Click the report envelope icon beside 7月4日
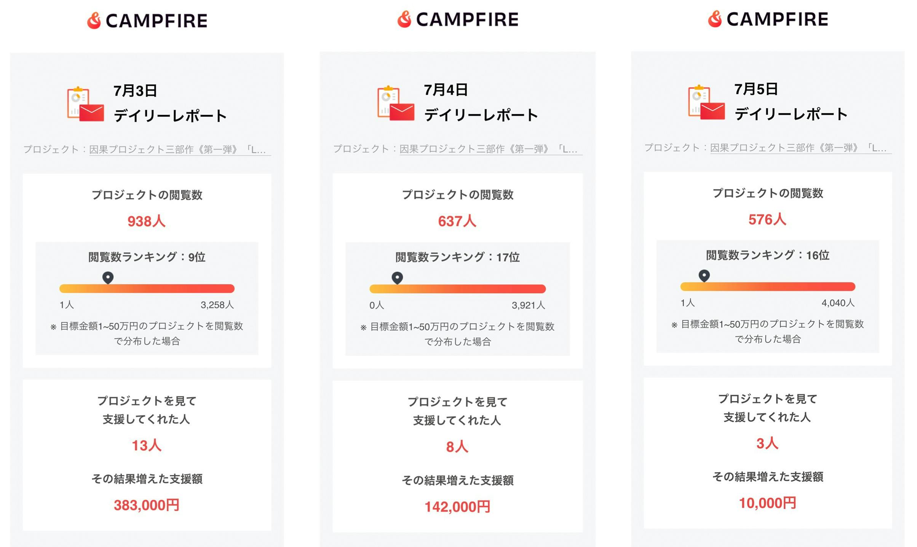This screenshot has height=547, width=917. tap(396, 103)
